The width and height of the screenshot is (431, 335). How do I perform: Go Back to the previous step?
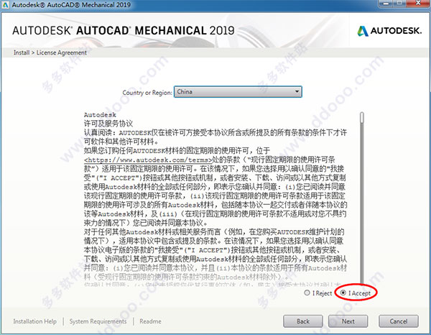pyautogui.click(x=303, y=321)
